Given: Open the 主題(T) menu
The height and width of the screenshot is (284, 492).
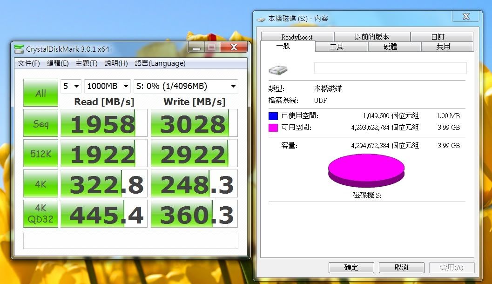Looking at the screenshot, I should pyautogui.click(x=87, y=63).
